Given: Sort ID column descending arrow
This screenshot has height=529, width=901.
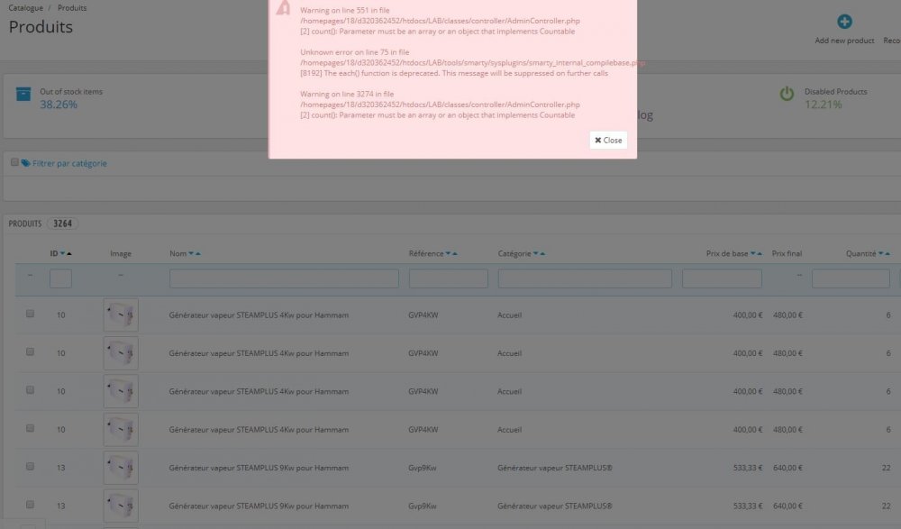Looking at the screenshot, I should (x=63, y=253).
